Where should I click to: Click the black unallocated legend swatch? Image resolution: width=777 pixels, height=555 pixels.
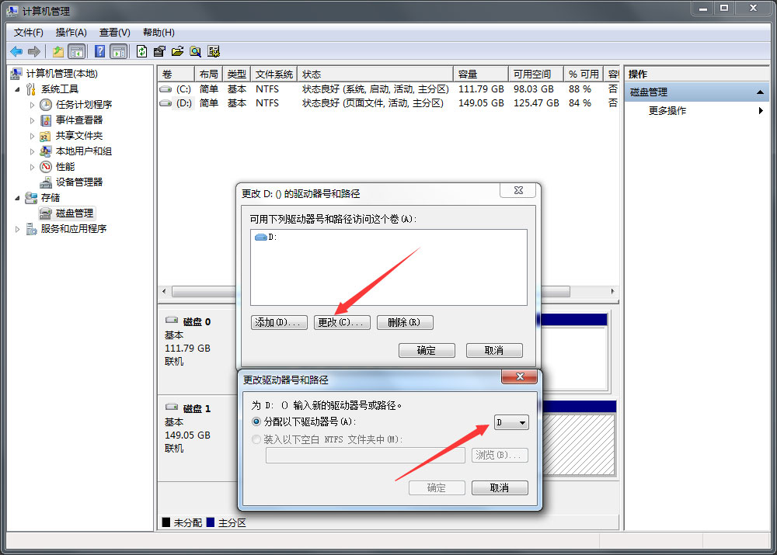[x=166, y=522]
